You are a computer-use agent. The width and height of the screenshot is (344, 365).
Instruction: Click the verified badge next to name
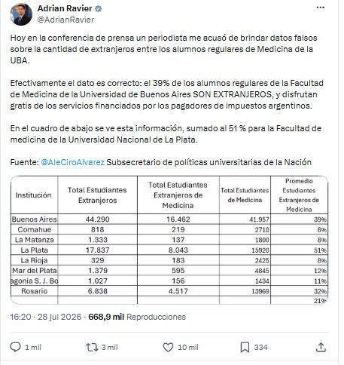[x=99, y=8]
